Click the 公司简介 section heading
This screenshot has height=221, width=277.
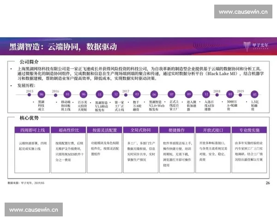(29, 62)
